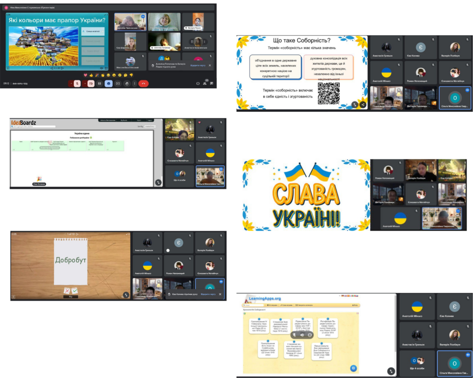
Task: Add a sticky with green plus in IdeaBoardz
Action: [x=91, y=138]
